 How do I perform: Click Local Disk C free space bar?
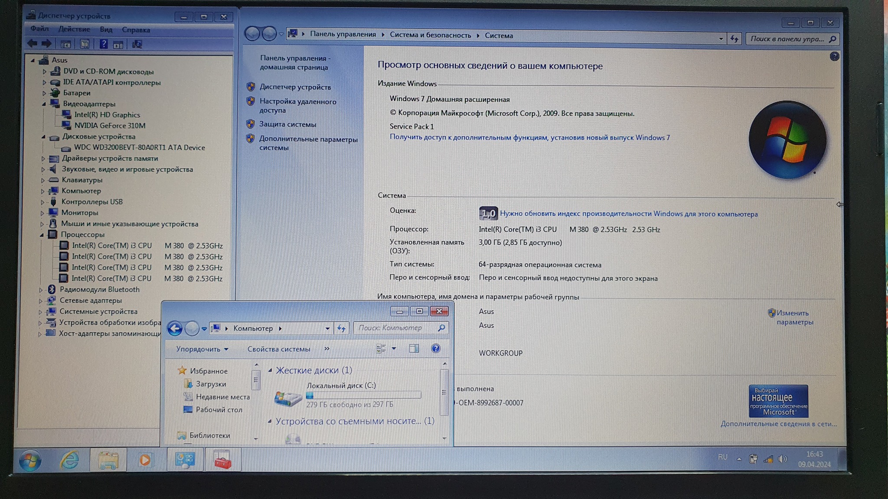[x=363, y=395]
